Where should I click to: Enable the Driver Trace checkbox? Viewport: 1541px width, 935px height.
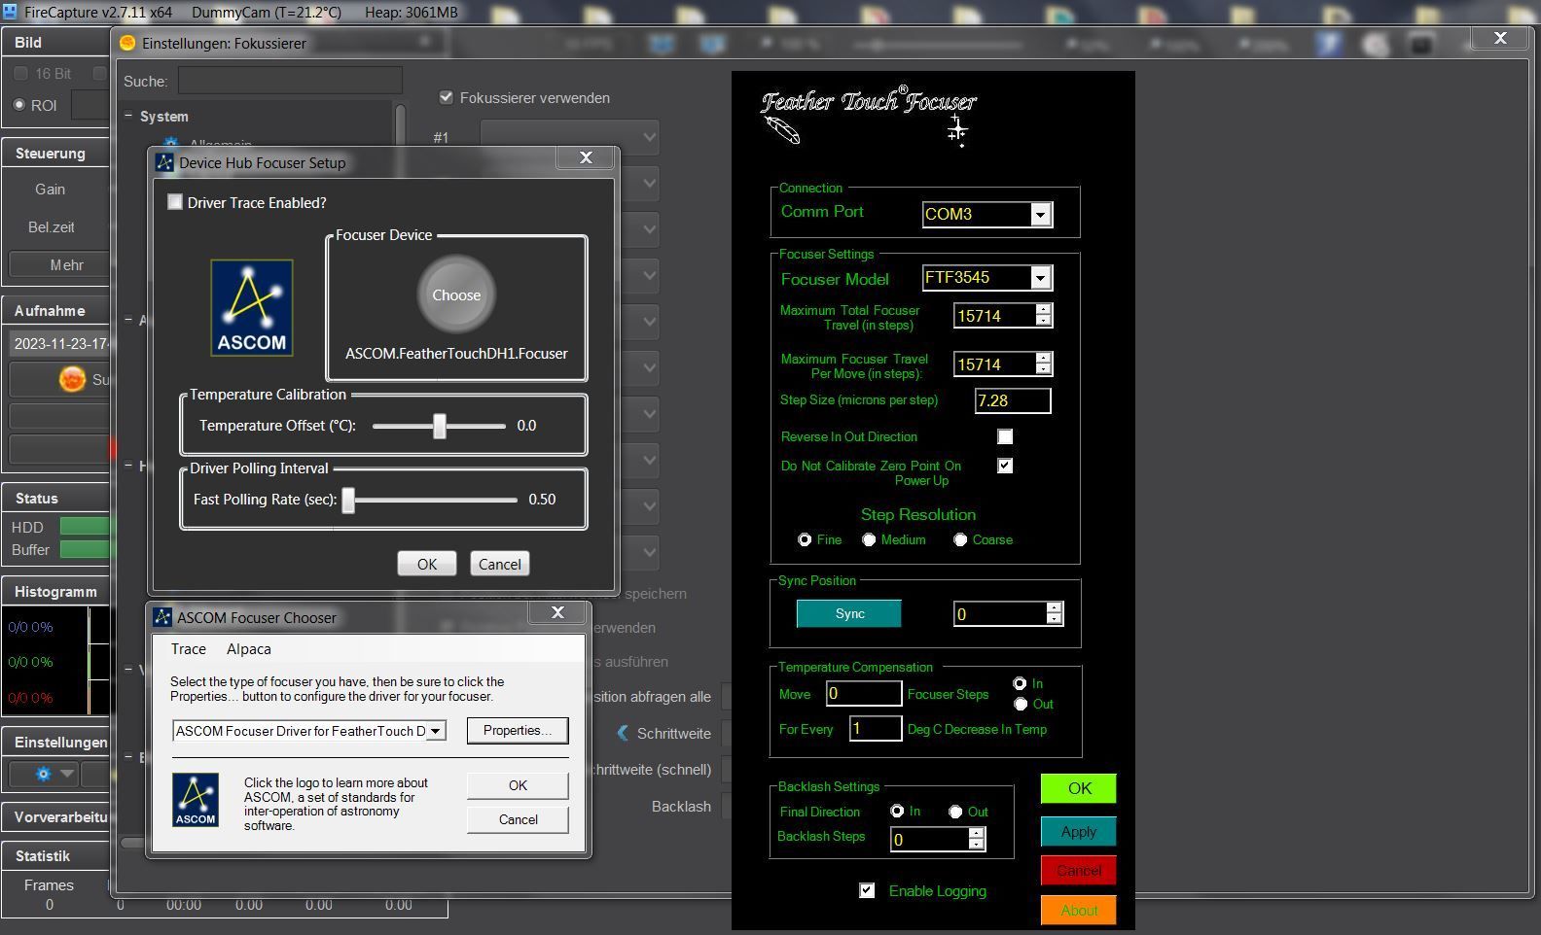coord(175,202)
